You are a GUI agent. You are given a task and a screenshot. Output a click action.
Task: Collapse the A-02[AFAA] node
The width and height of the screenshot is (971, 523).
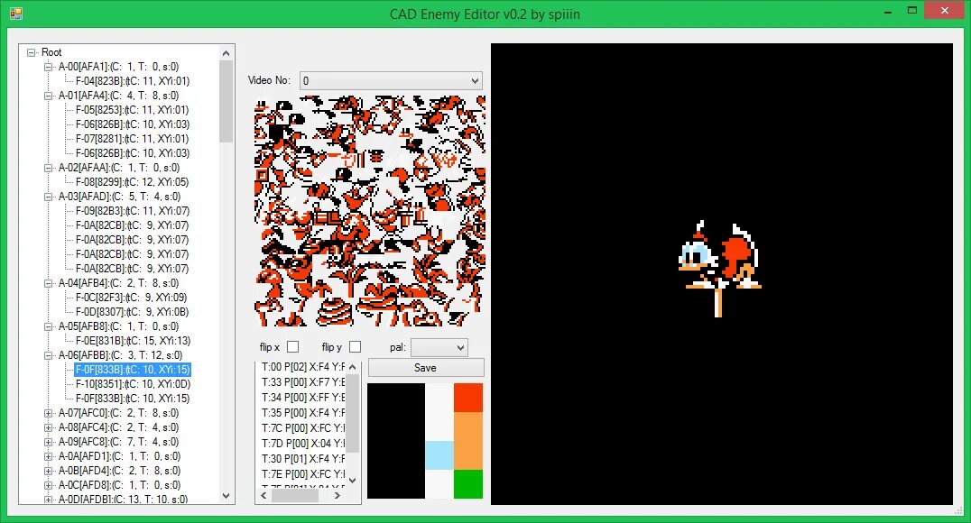(49, 168)
